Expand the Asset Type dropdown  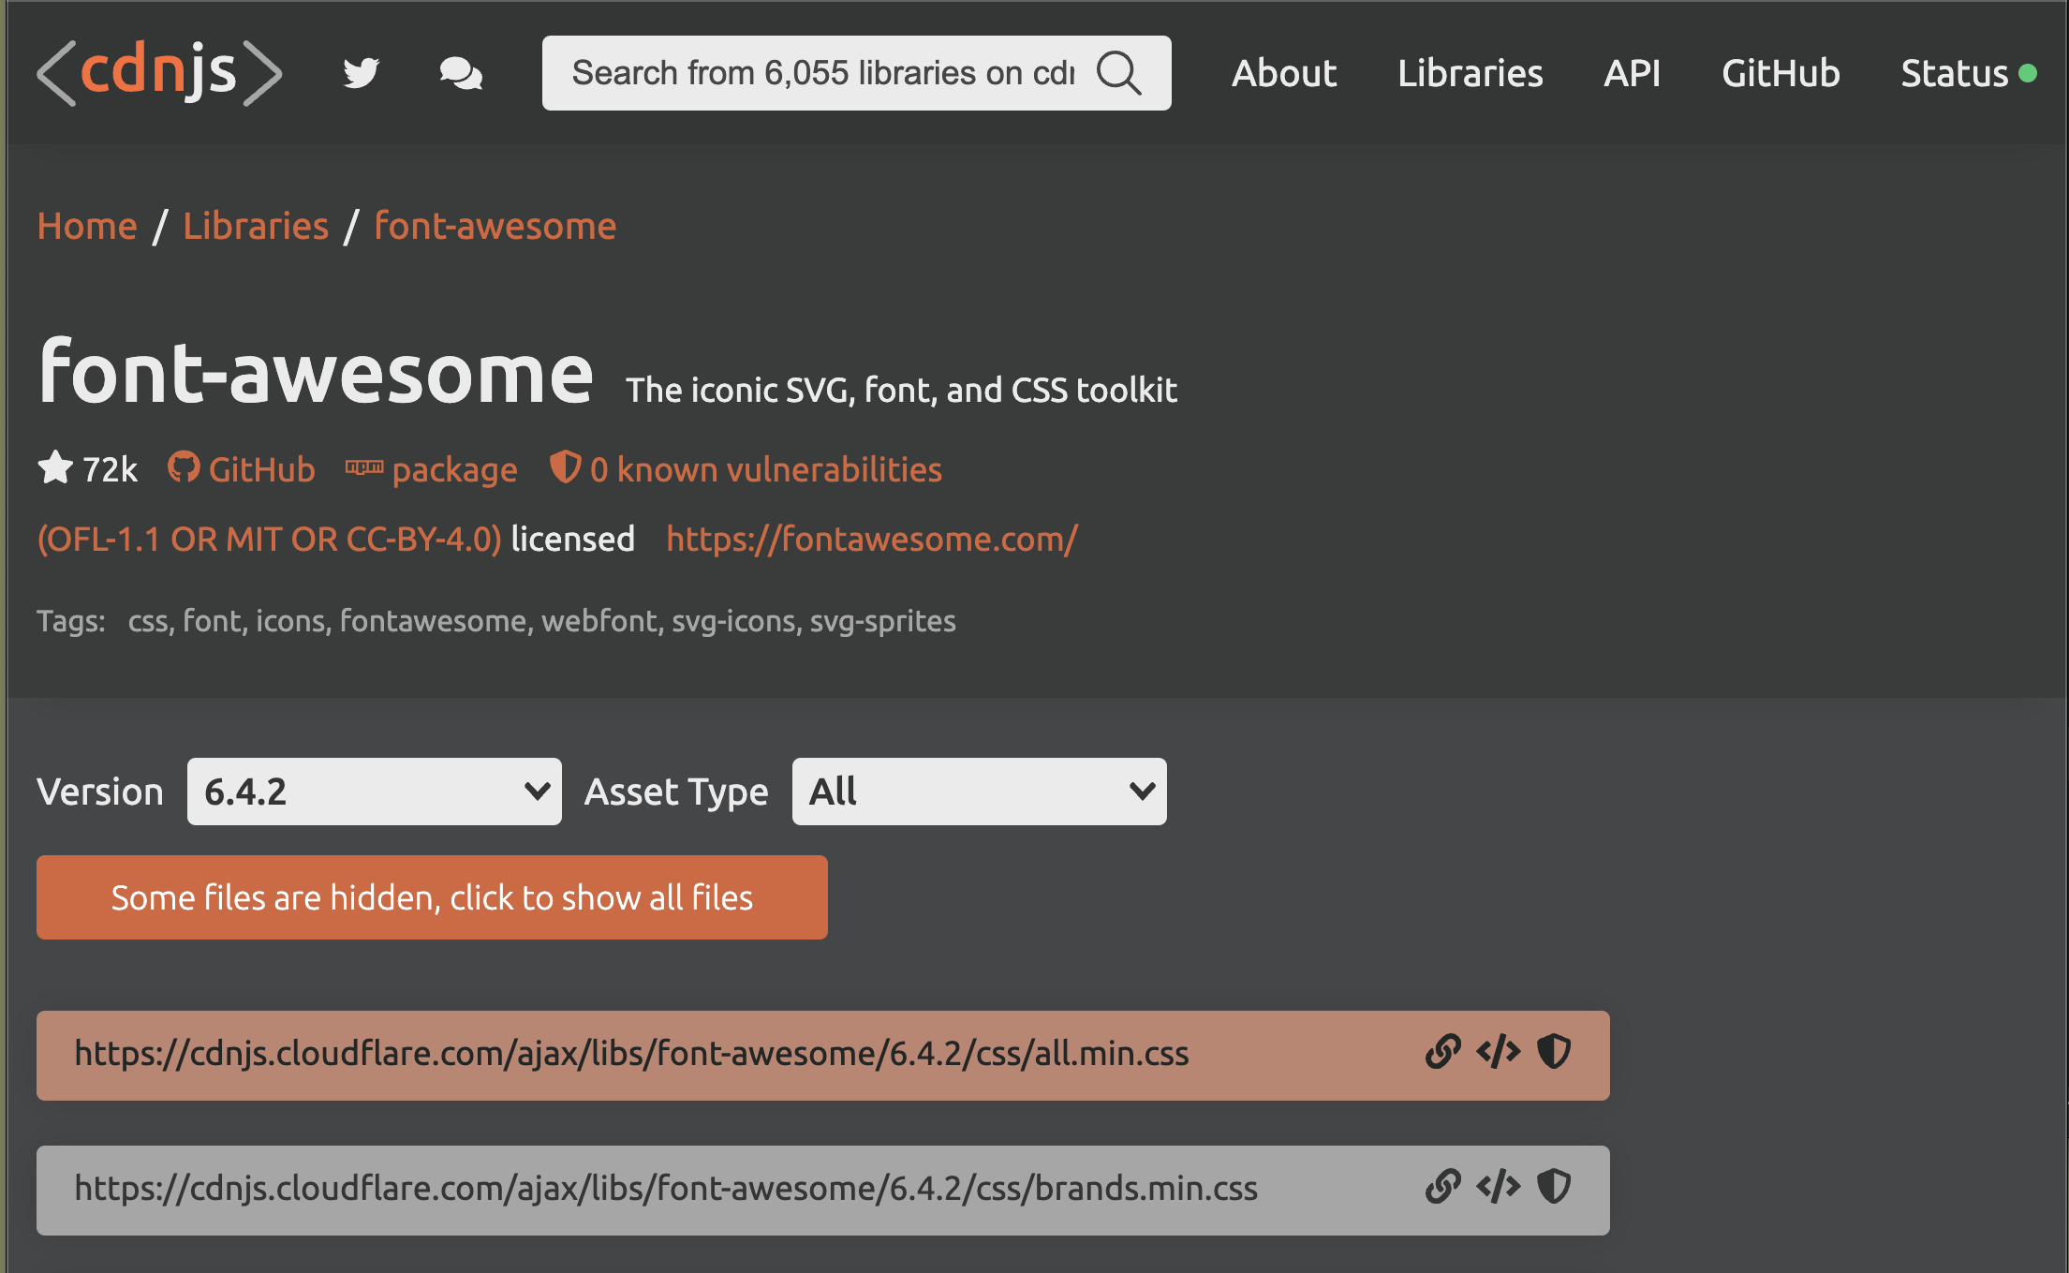979,792
